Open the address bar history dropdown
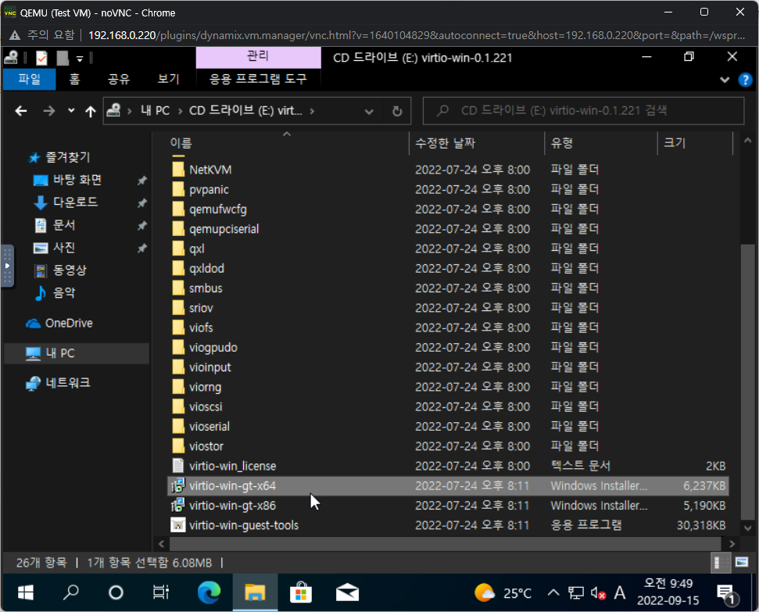759x612 pixels. pos(369,112)
